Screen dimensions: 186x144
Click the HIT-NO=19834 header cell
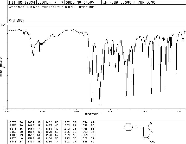[x=22, y=2]
